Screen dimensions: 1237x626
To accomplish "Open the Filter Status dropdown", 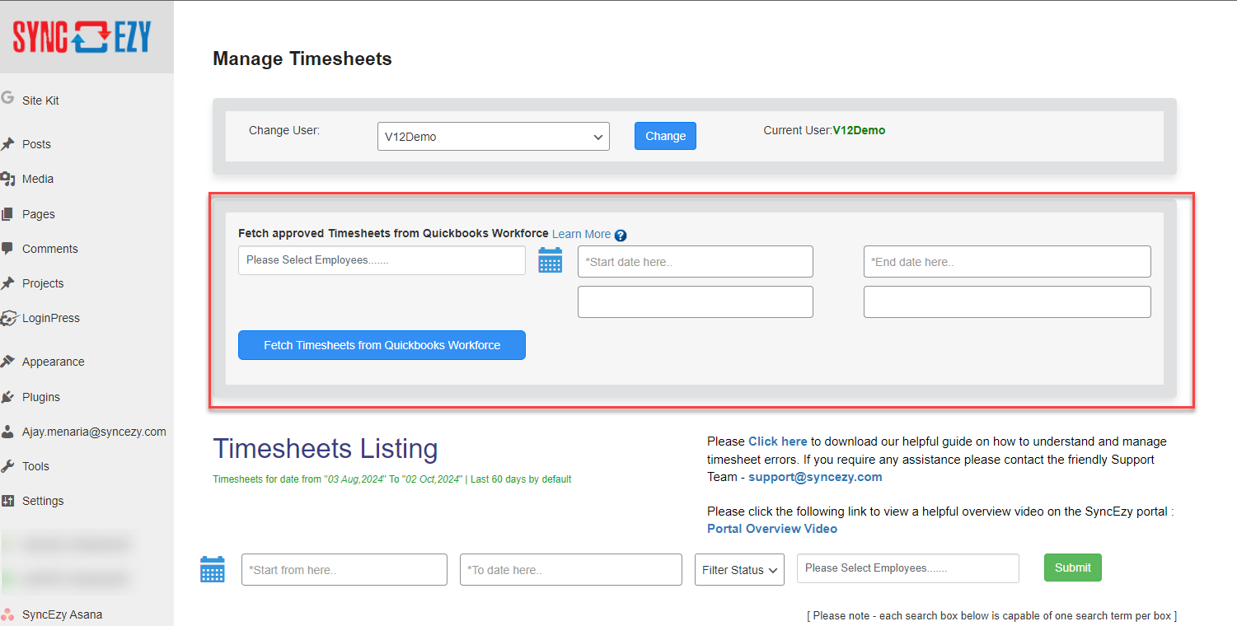I will [x=739, y=569].
